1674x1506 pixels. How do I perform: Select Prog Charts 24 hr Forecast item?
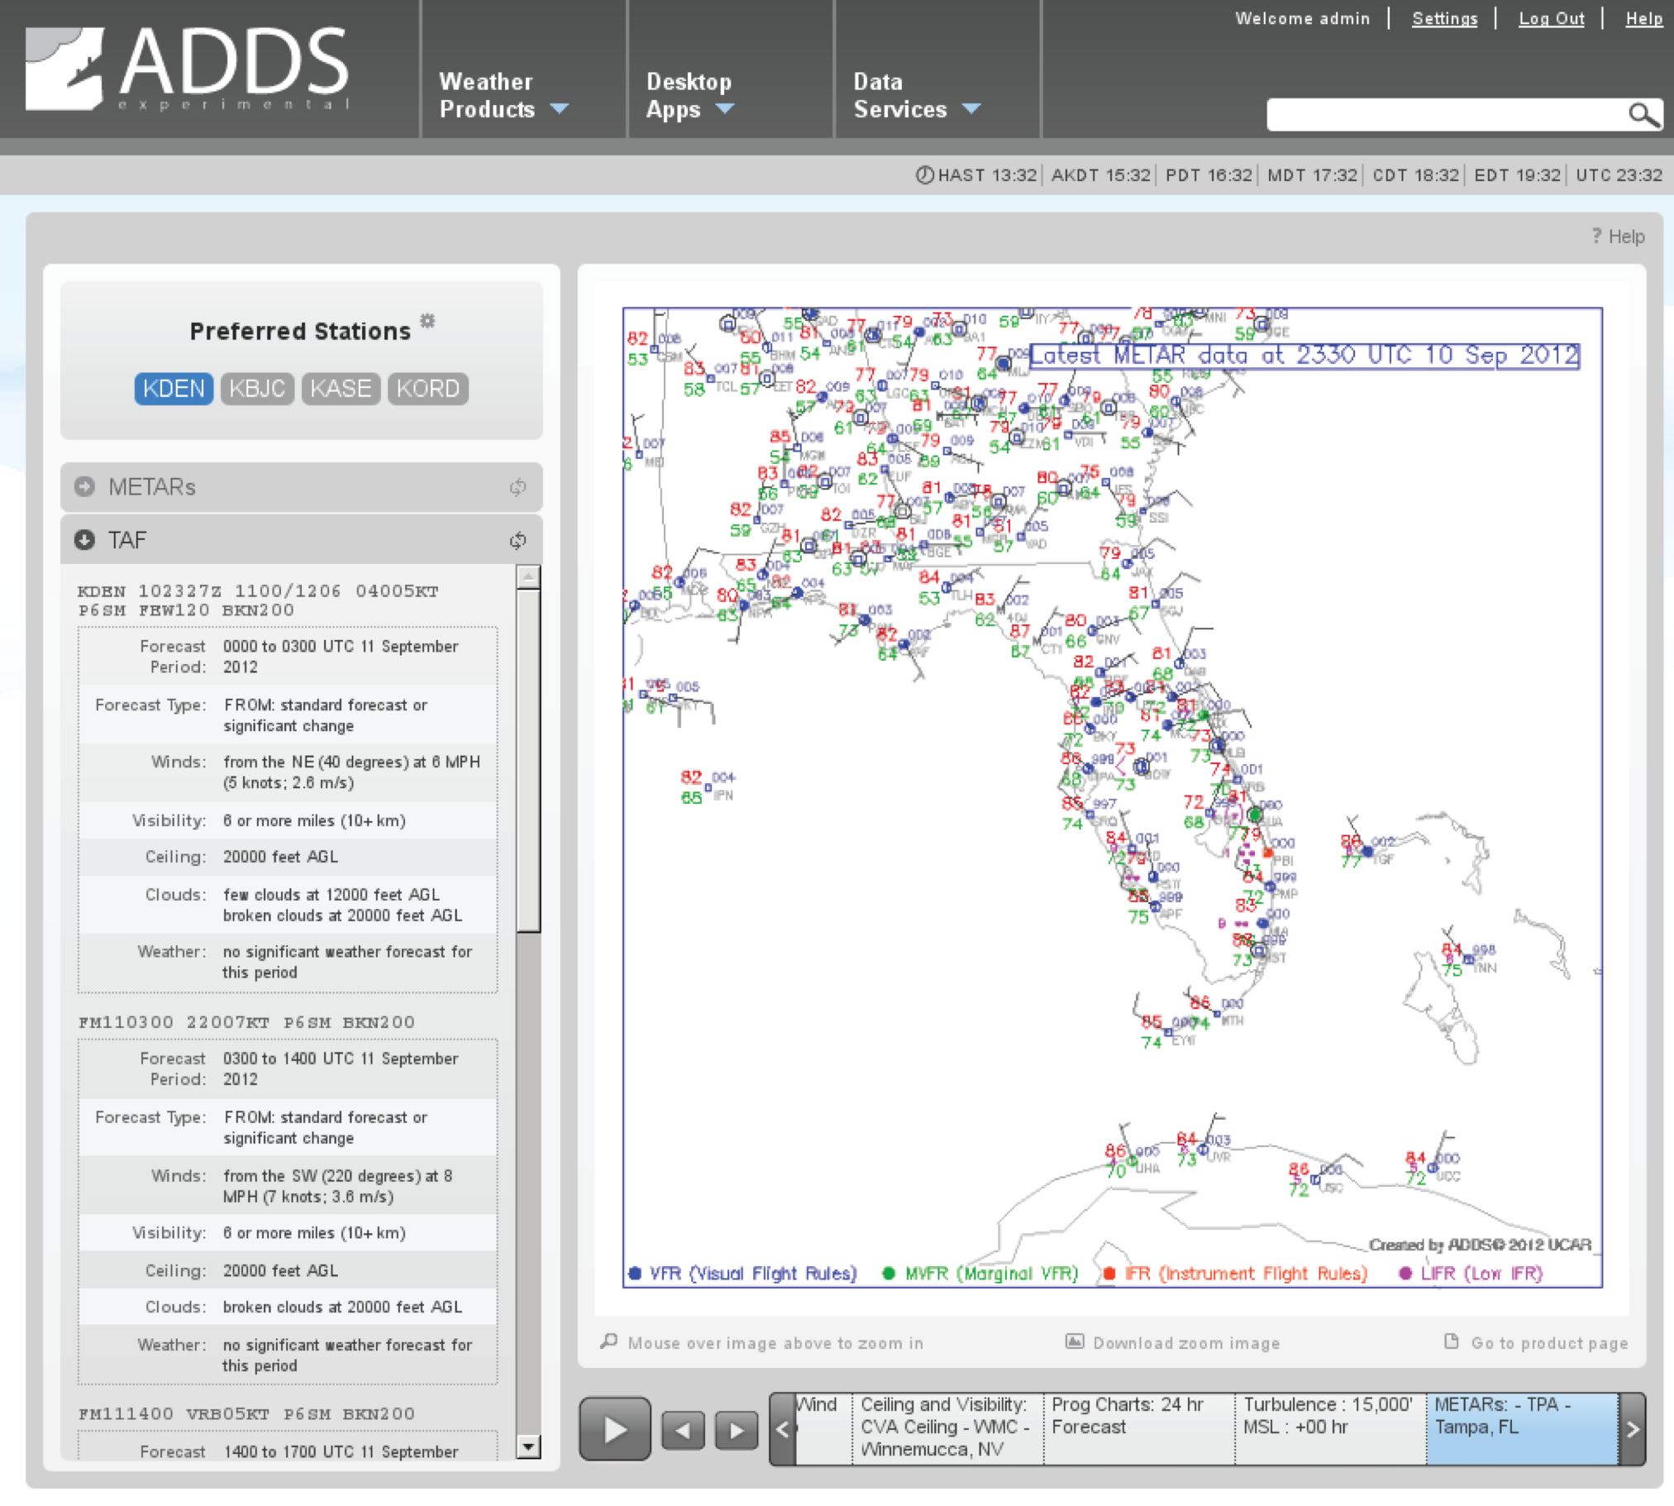coord(1137,1427)
